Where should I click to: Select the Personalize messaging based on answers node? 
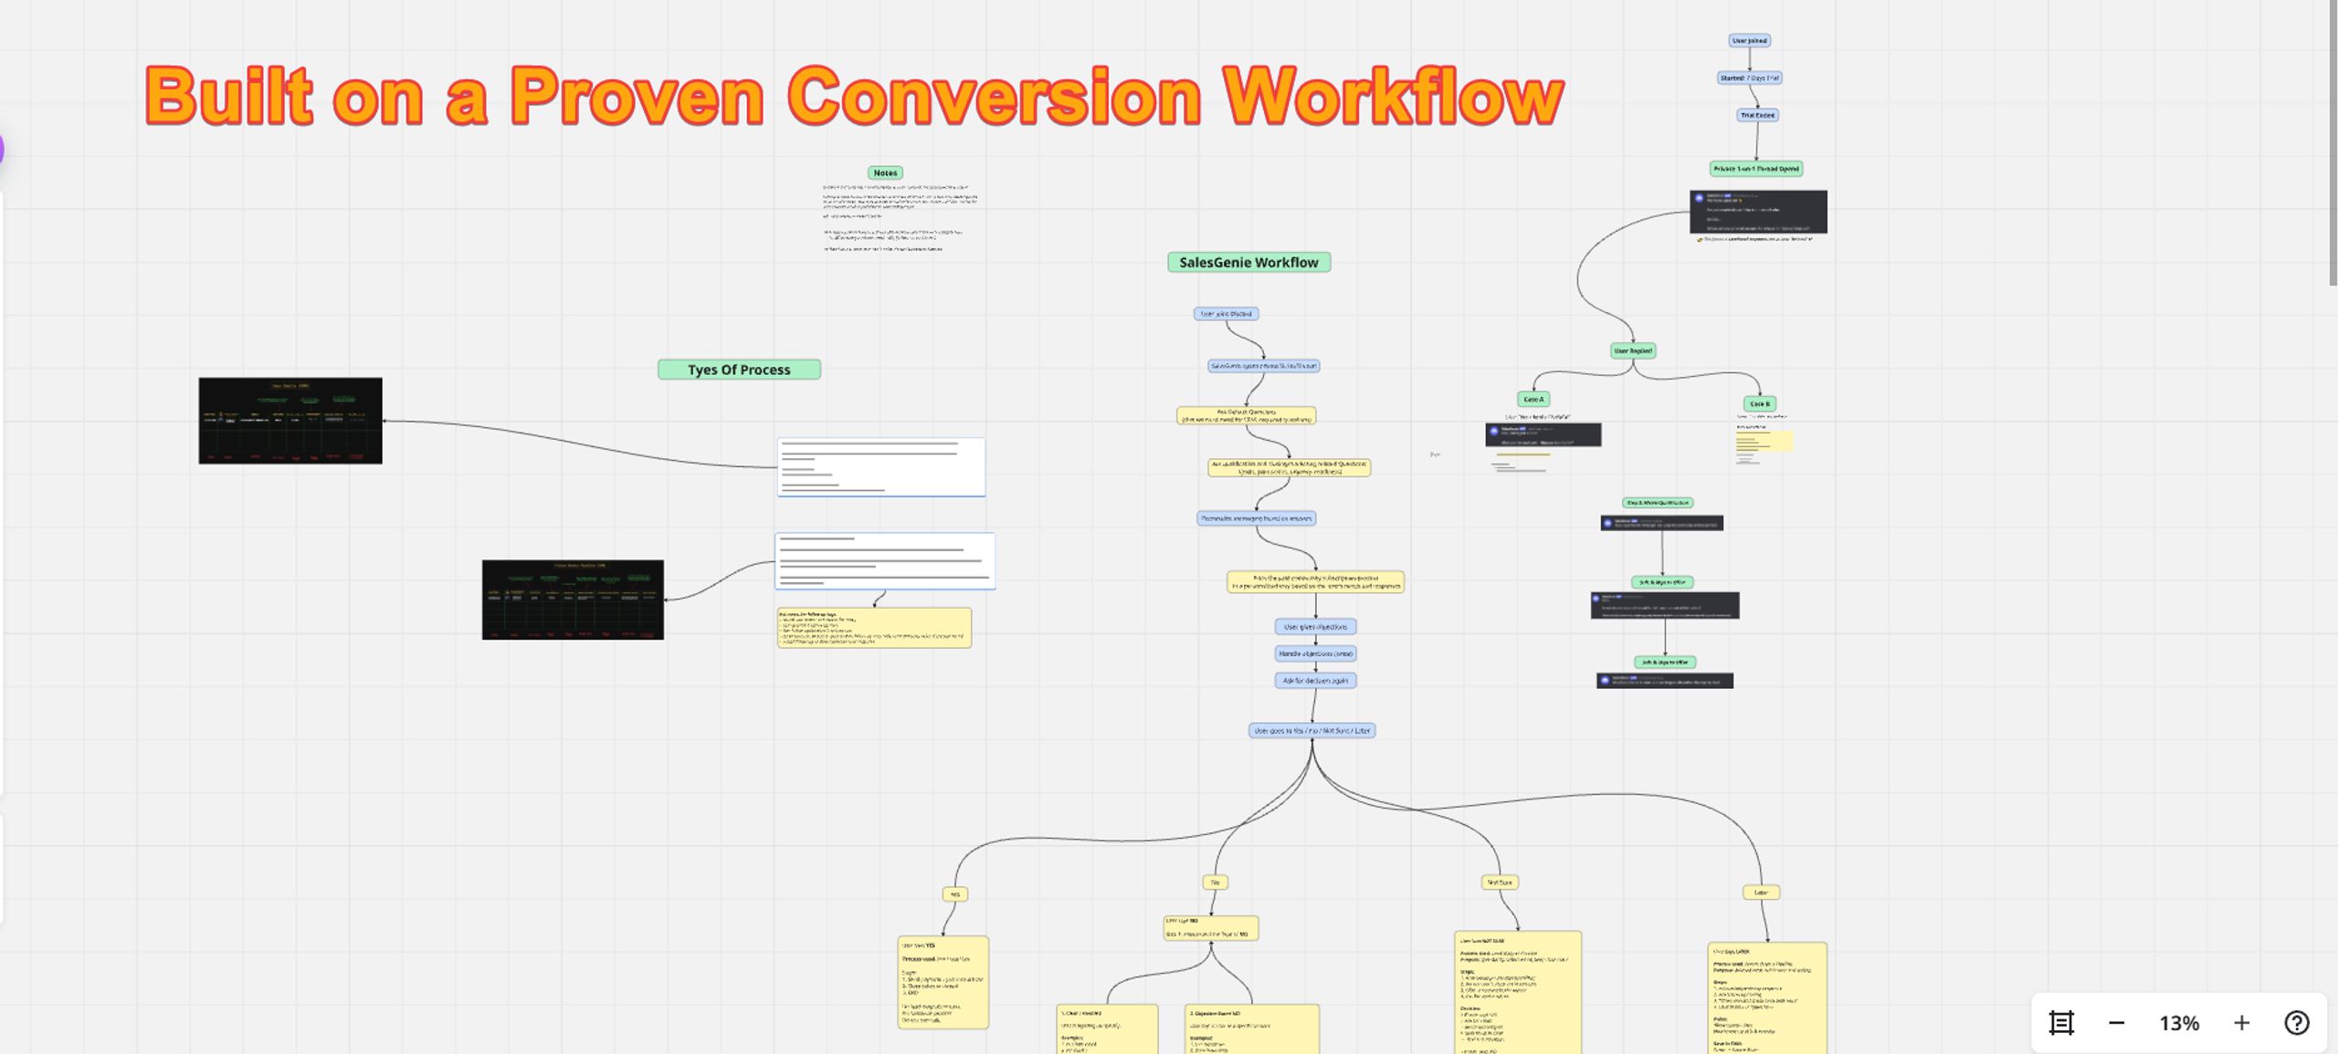click(x=1257, y=518)
